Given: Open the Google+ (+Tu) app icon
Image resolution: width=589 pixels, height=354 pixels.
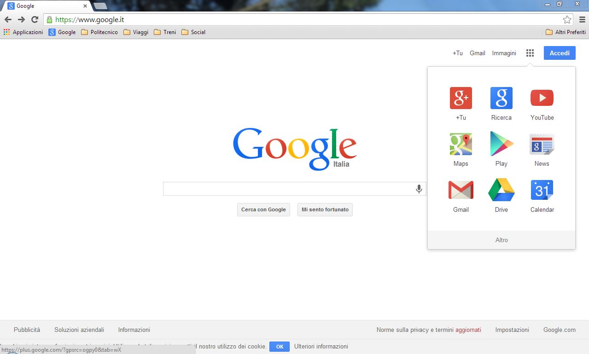Looking at the screenshot, I should [461, 98].
